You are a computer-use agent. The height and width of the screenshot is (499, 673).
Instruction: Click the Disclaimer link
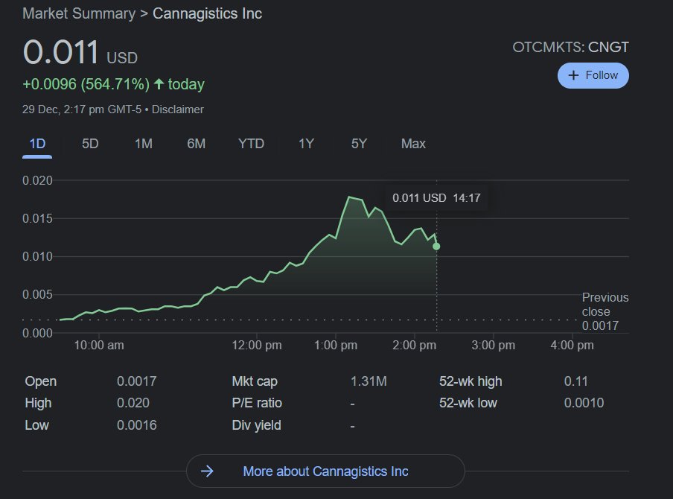coord(179,109)
